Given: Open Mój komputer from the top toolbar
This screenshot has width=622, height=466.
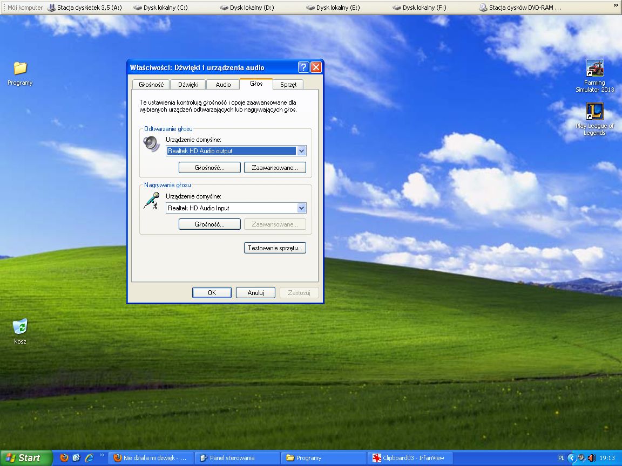Looking at the screenshot, I should pos(25,8).
